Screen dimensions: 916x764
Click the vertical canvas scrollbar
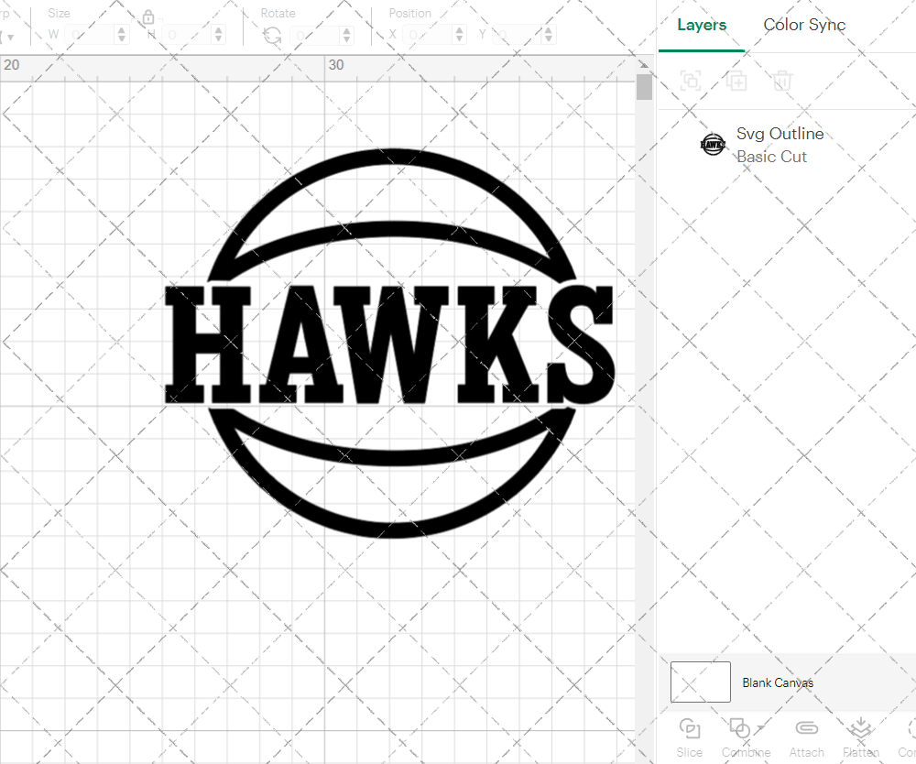point(644,87)
